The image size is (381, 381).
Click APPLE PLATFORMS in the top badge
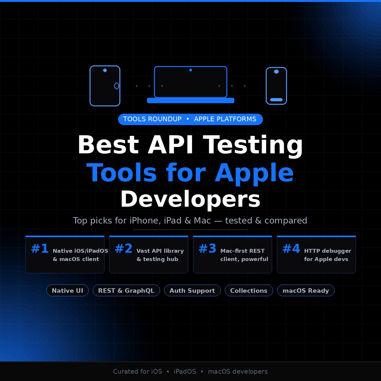tap(225, 119)
